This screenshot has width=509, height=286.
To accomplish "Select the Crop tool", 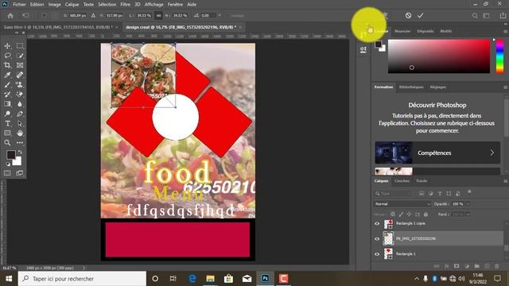I will [7, 65].
